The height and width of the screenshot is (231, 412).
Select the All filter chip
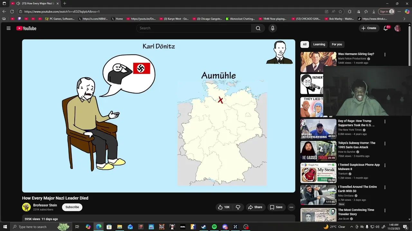(x=304, y=44)
